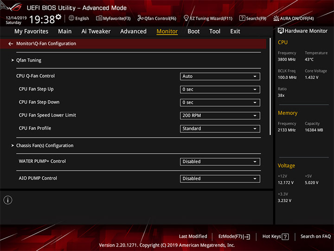
Task: Open the Ai Tweaker tab
Action: pos(96,32)
